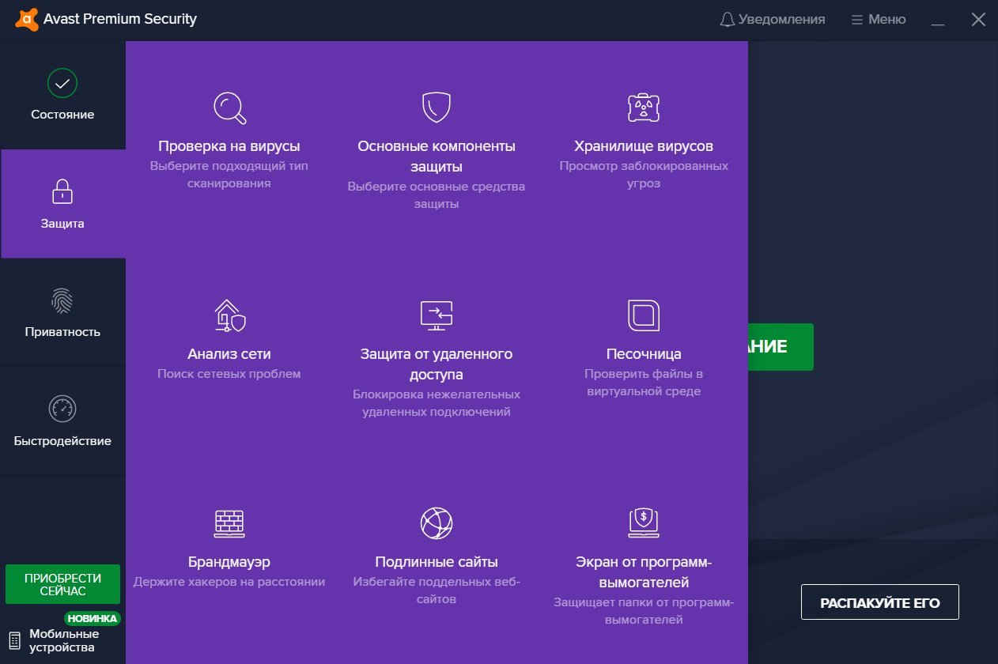Viewport: 998px width, 664px height.
Task: Select Подлинные сайты feature
Action: 437,562
